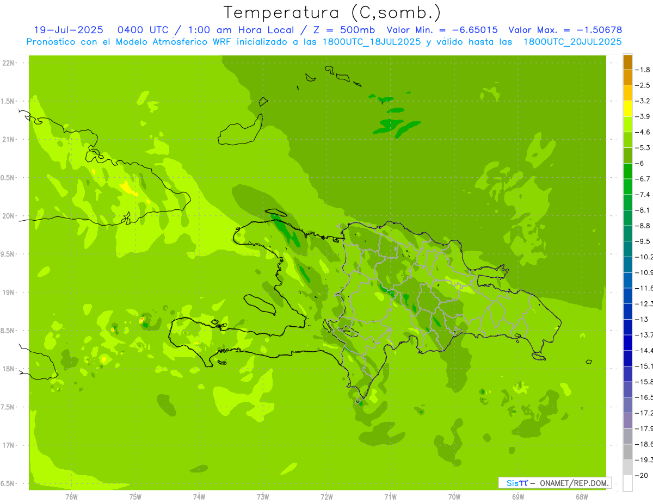The height and width of the screenshot is (504, 653).
Task: Click the "-8.1" color scale label
Action: tap(643, 210)
